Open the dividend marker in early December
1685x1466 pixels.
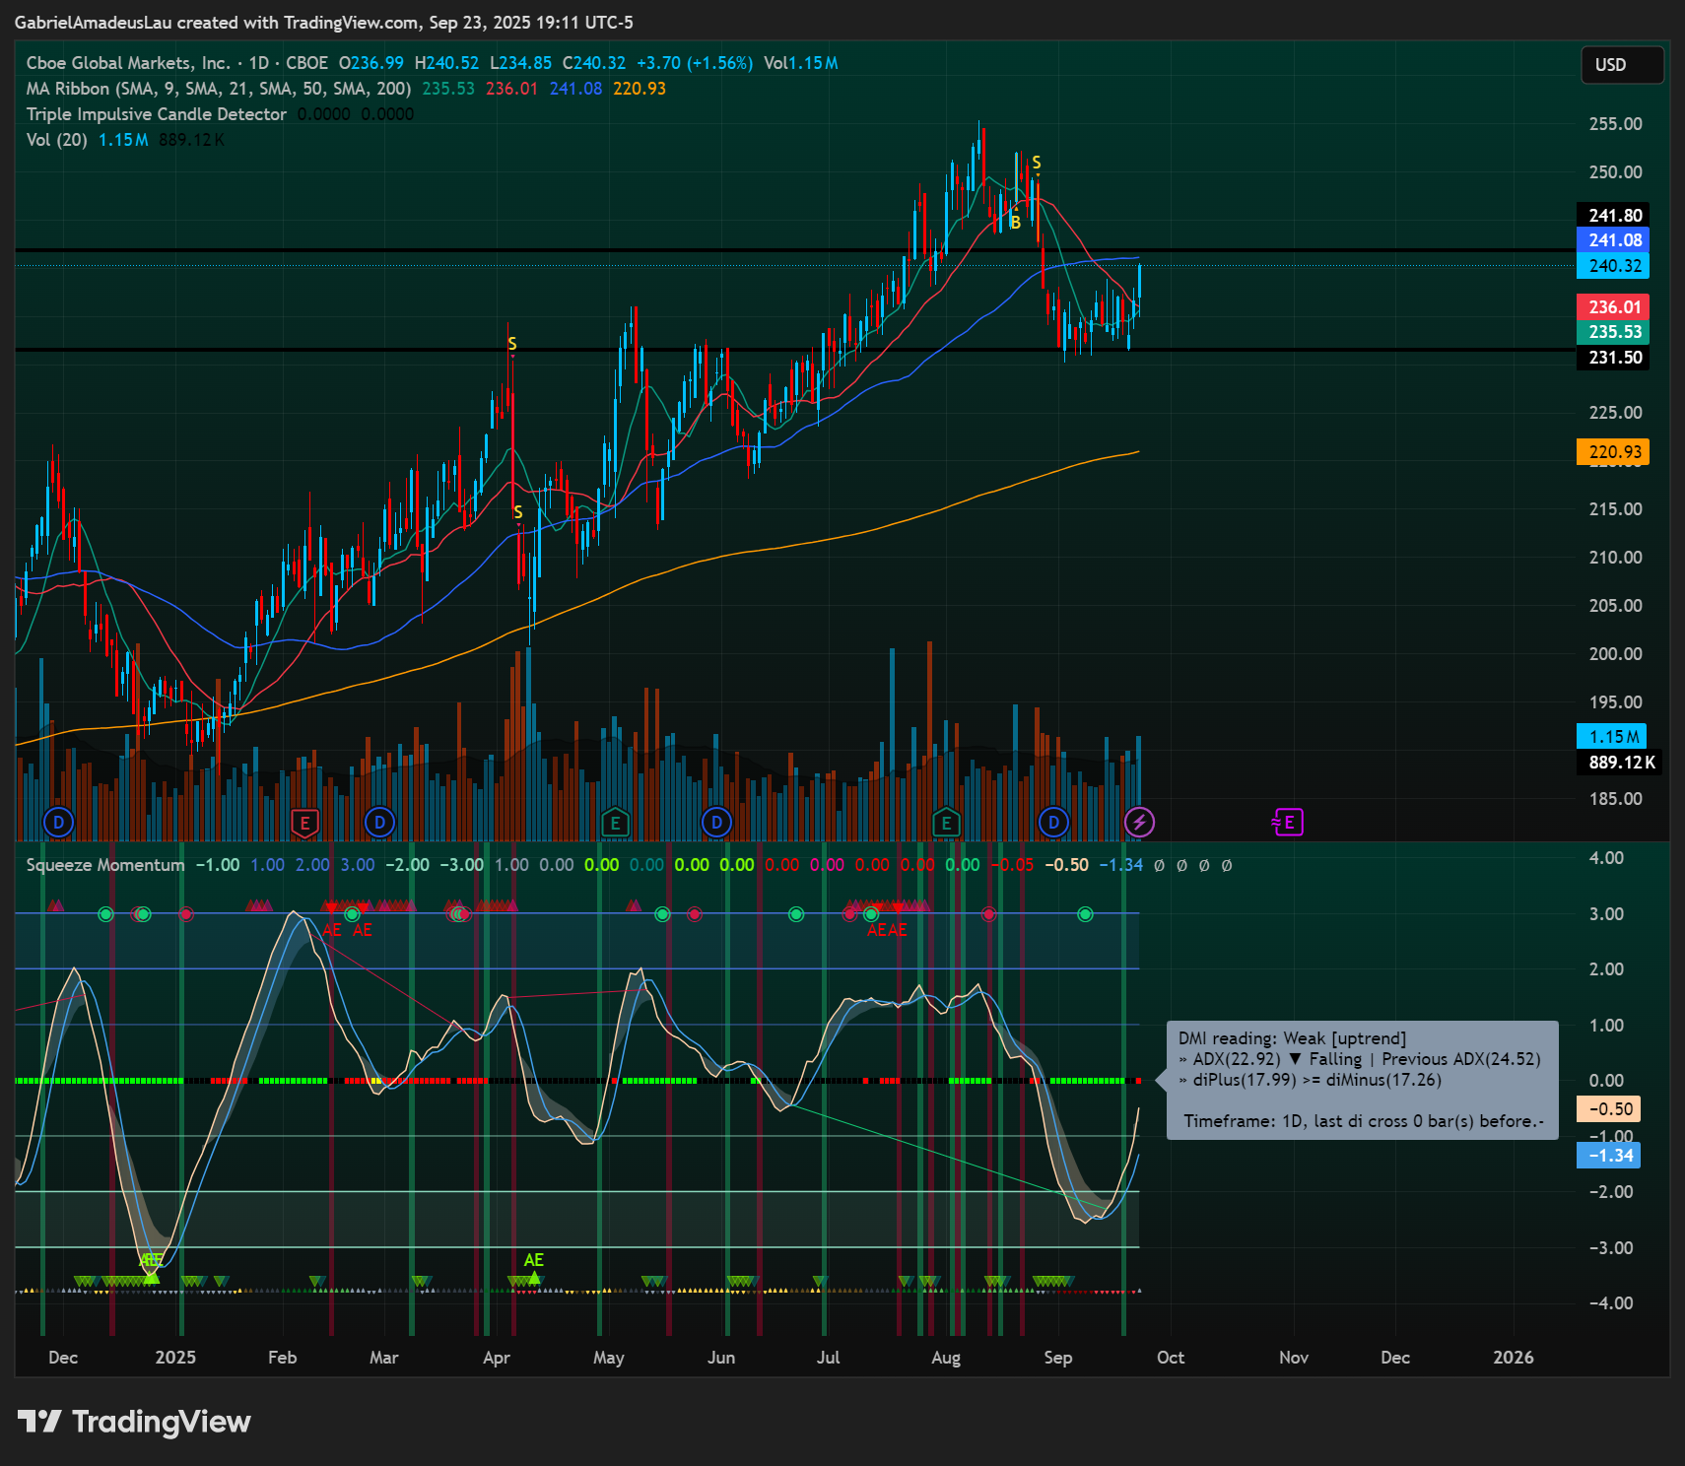click(59, 822)
